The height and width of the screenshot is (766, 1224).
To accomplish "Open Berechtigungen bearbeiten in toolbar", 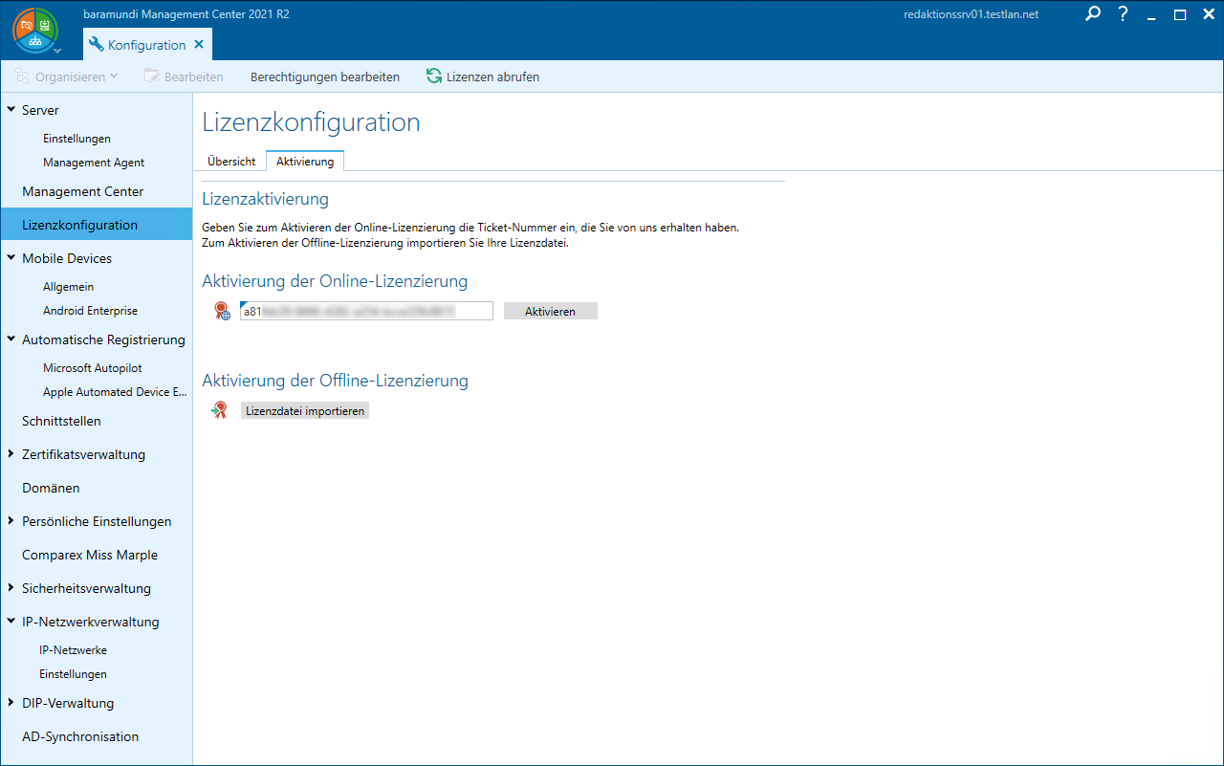I will point(325,77).
